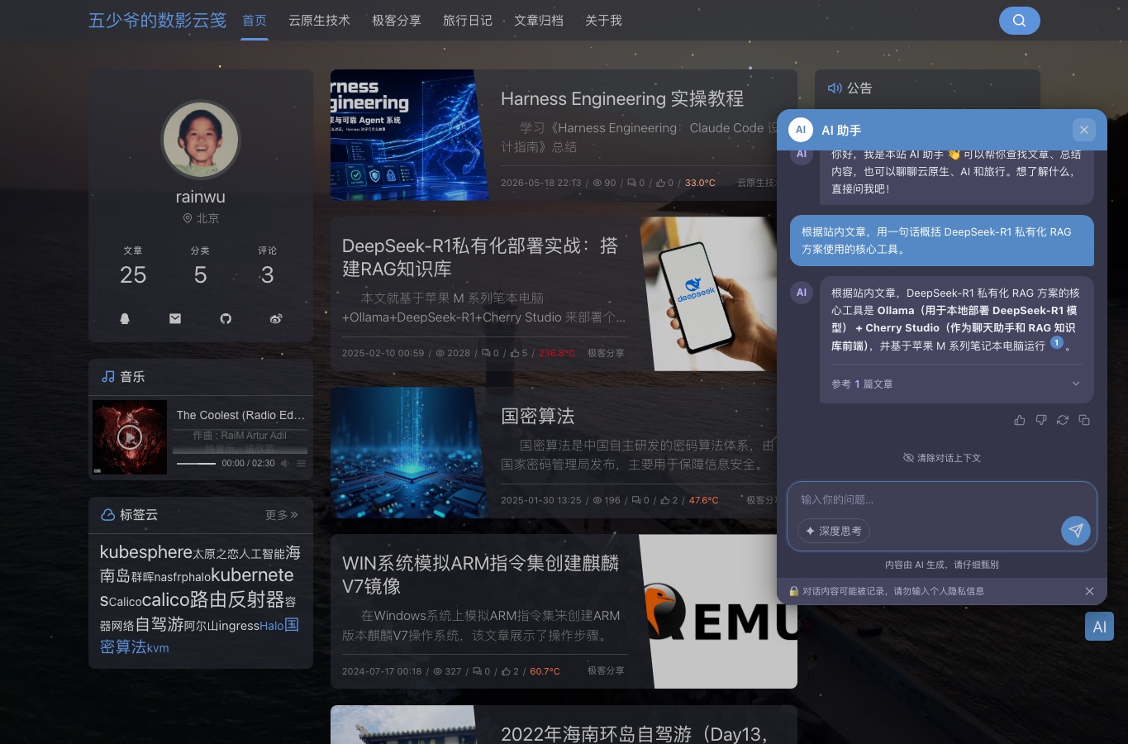Mute the music player volume icon
1128x744 pixels.
pyautogui.click(x=285, y=463)
